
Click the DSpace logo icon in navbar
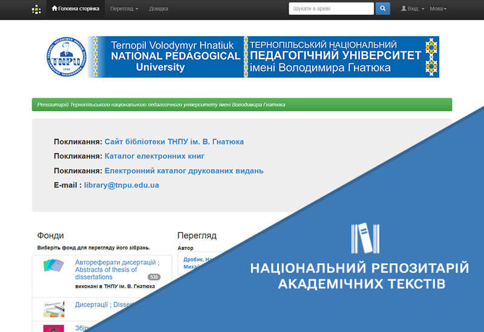pos(36,10)
